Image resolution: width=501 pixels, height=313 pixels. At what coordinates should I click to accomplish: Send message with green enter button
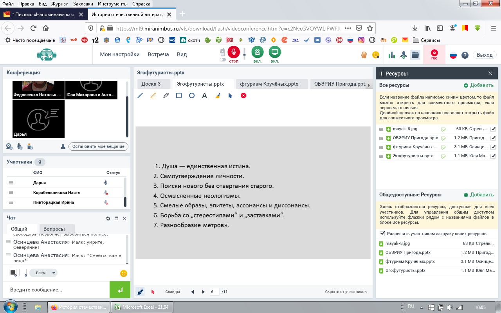coord(120,290)
